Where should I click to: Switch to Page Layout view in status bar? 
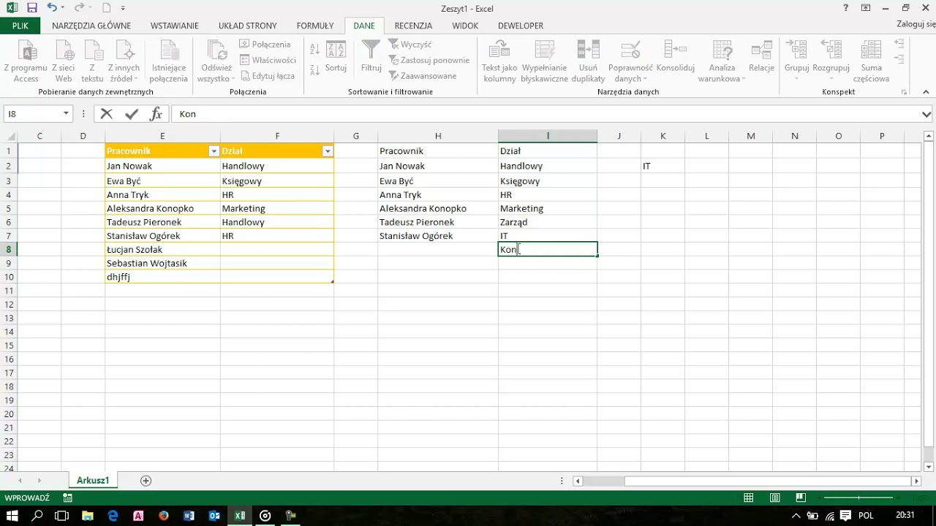tap(774, 498)
